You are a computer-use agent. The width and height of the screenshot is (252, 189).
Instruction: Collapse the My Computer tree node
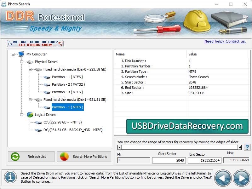click(13, 54)
